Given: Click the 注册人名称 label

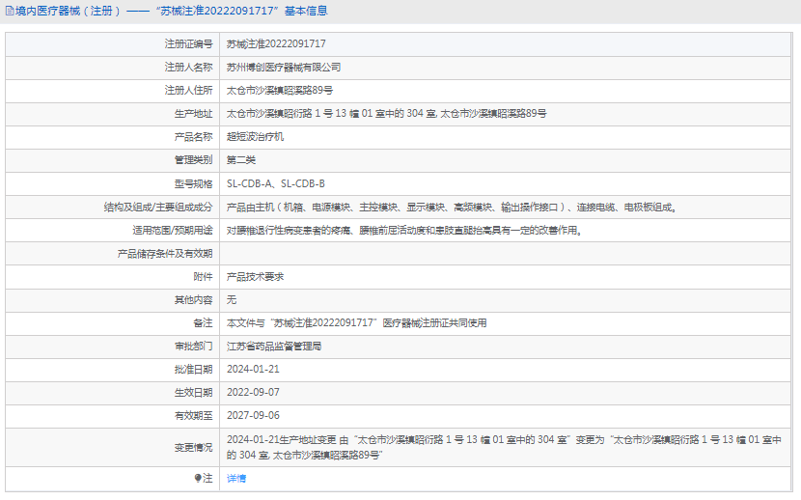Looking at the screenshot, I should [188, 68].
